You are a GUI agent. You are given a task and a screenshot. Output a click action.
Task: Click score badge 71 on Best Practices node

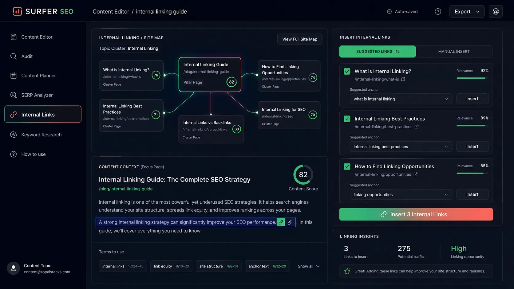156,115
